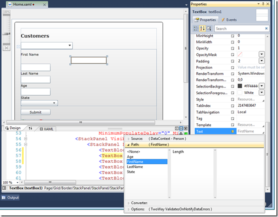Open the State combo box dropdown
The height and width of the screenshot is (217, 278).
54,103
